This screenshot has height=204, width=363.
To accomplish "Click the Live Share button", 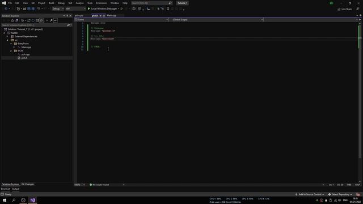I will (x=345, y=9).
